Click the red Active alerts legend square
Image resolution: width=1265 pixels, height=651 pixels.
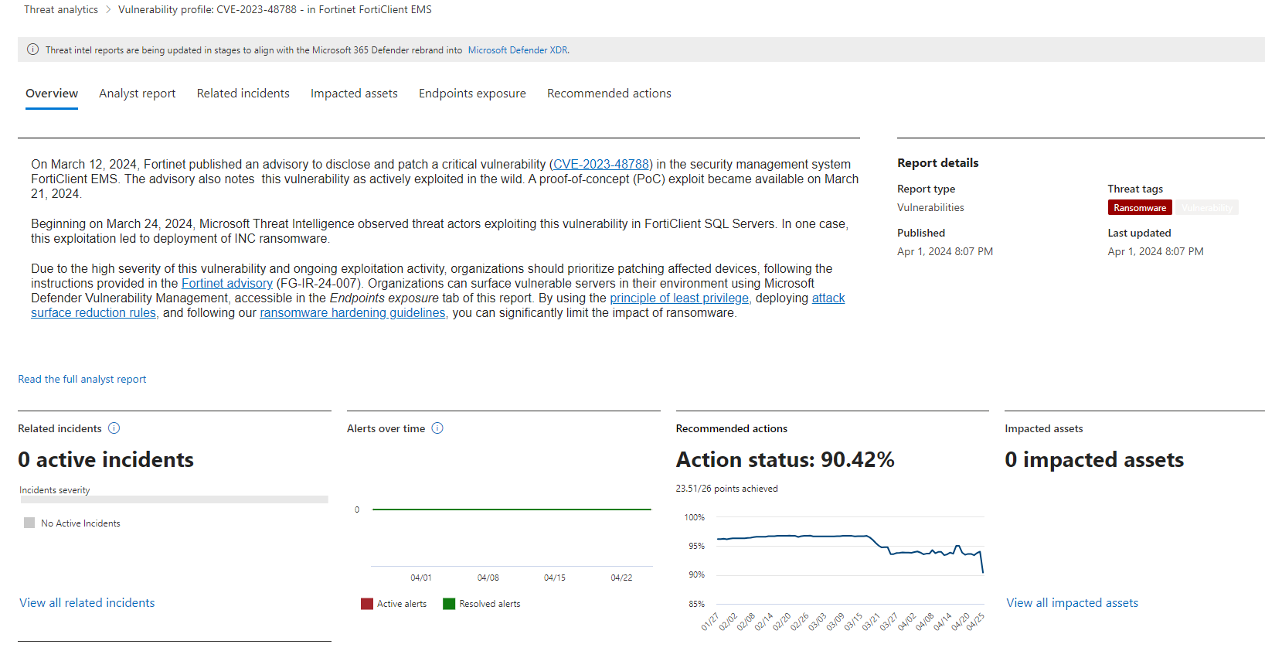point(367,604)
